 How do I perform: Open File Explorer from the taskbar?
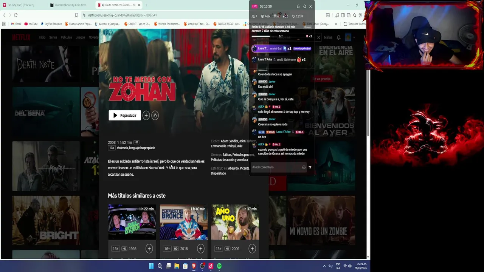[177, 266]
